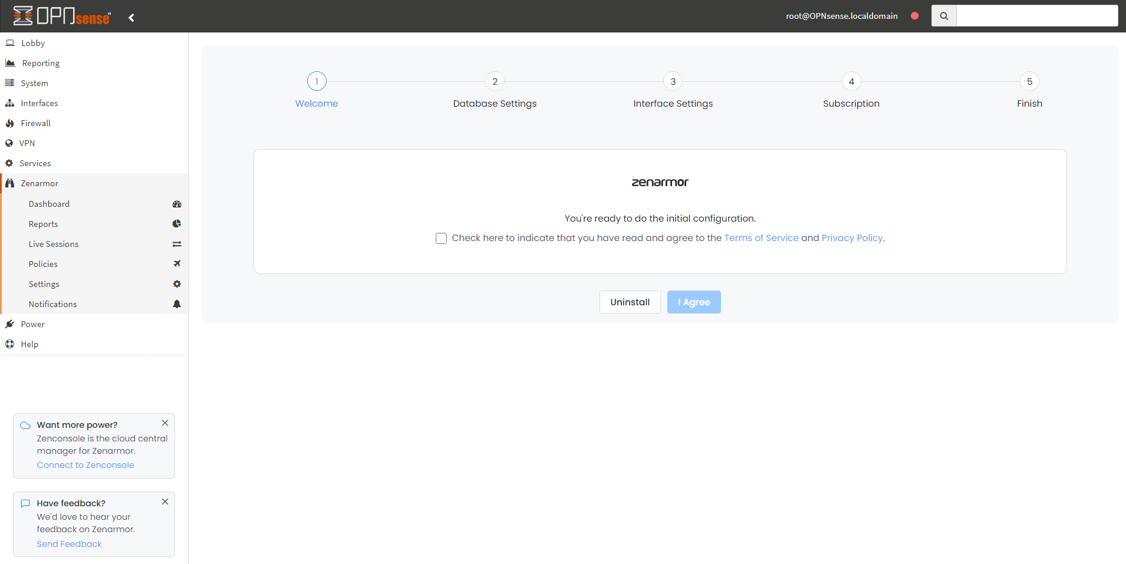1126x564 pixels.
Task: Dismiss the 'Want more power?' notification
Action: tap(164, 423)
